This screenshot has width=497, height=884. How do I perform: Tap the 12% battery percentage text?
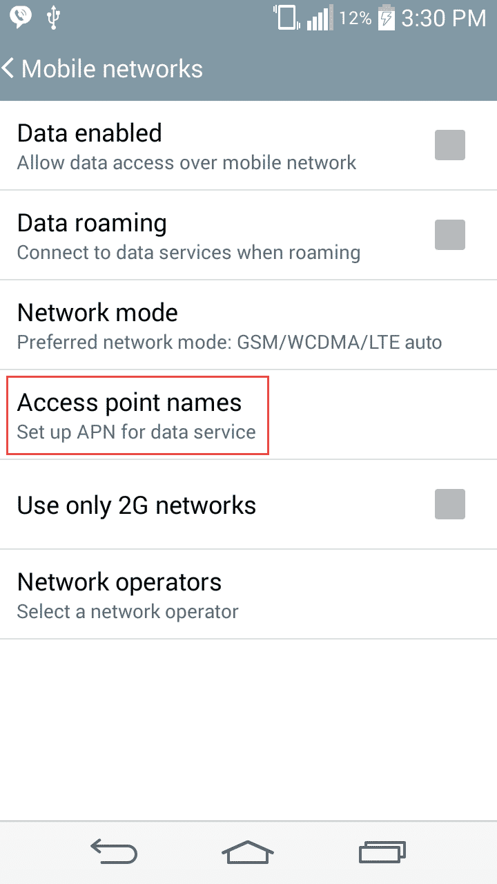355,19
